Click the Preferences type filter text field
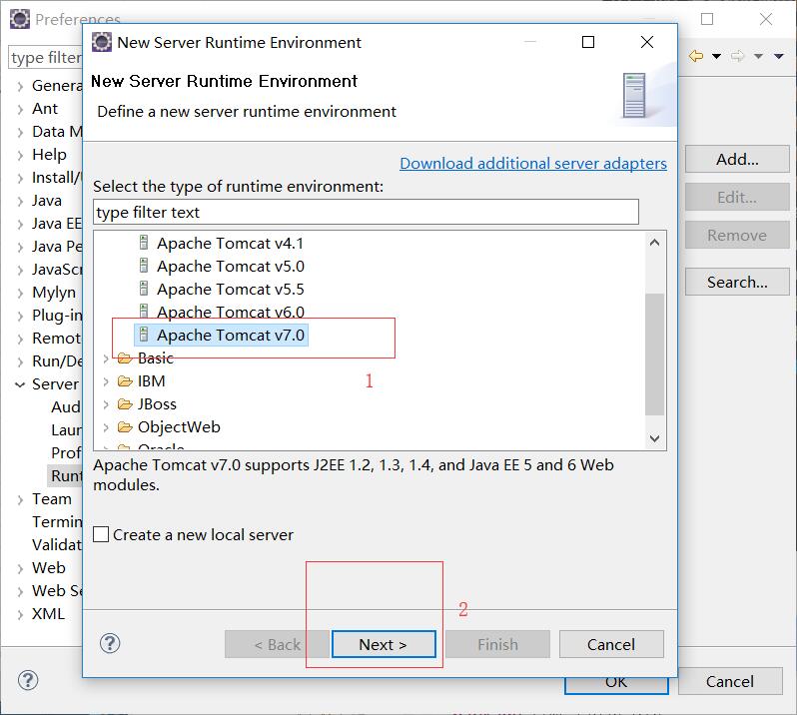Viewport: 797px width, 715px height. 46,58
